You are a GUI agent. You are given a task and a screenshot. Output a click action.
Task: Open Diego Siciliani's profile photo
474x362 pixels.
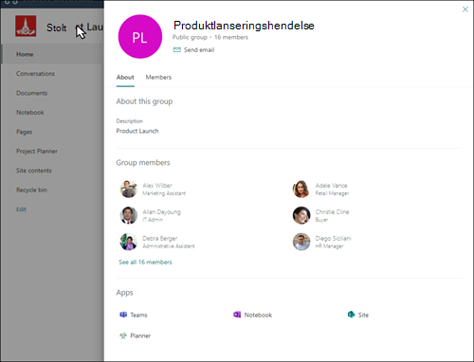pos(301,242)
